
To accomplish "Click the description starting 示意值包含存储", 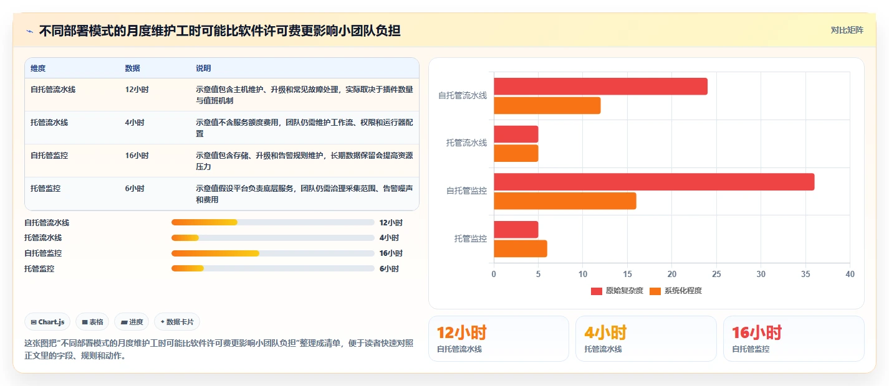I will [304, 161].
